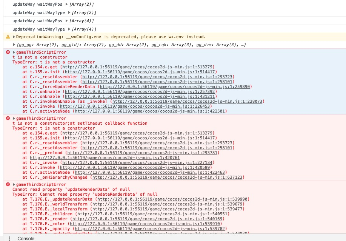Open source link cocos2d-js-min.js:1:513279
346x241 pixels.
click(x=136, y=67)
